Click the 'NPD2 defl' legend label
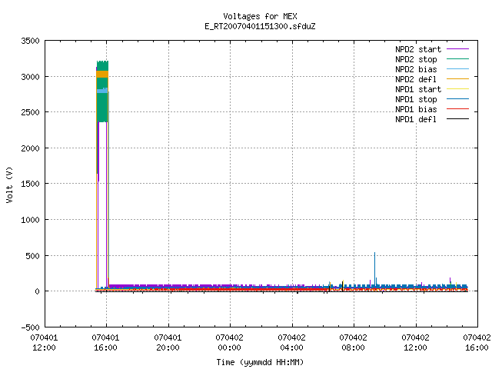492x369 pixels. tap(416, 79)
